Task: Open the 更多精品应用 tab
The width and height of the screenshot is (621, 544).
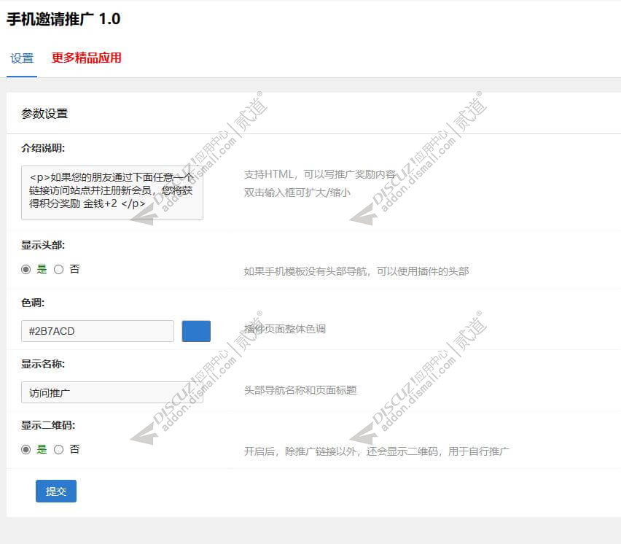Action: (x=86, y=58)
